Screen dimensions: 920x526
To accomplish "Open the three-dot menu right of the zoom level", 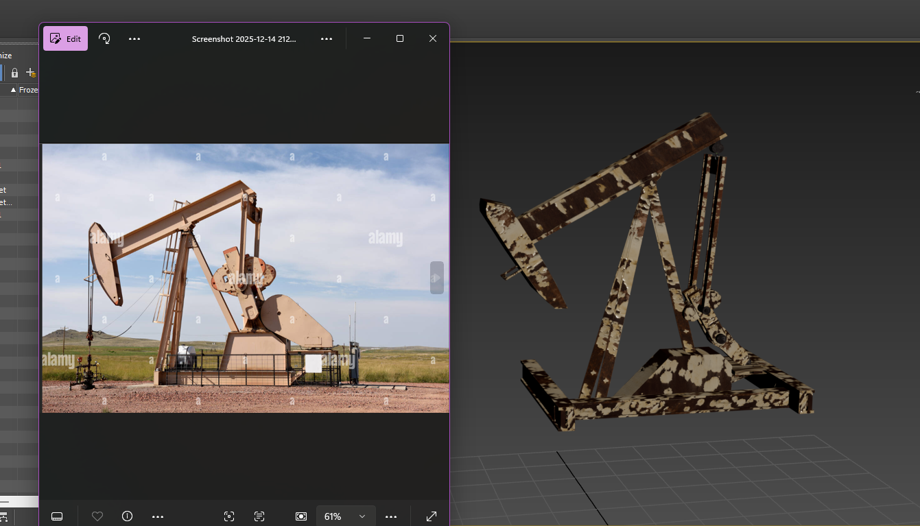I will (391, 516).
